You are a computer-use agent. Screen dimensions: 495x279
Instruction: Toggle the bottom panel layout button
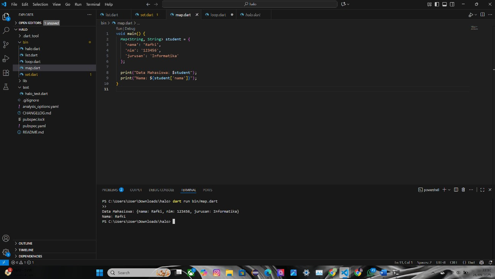444,4
